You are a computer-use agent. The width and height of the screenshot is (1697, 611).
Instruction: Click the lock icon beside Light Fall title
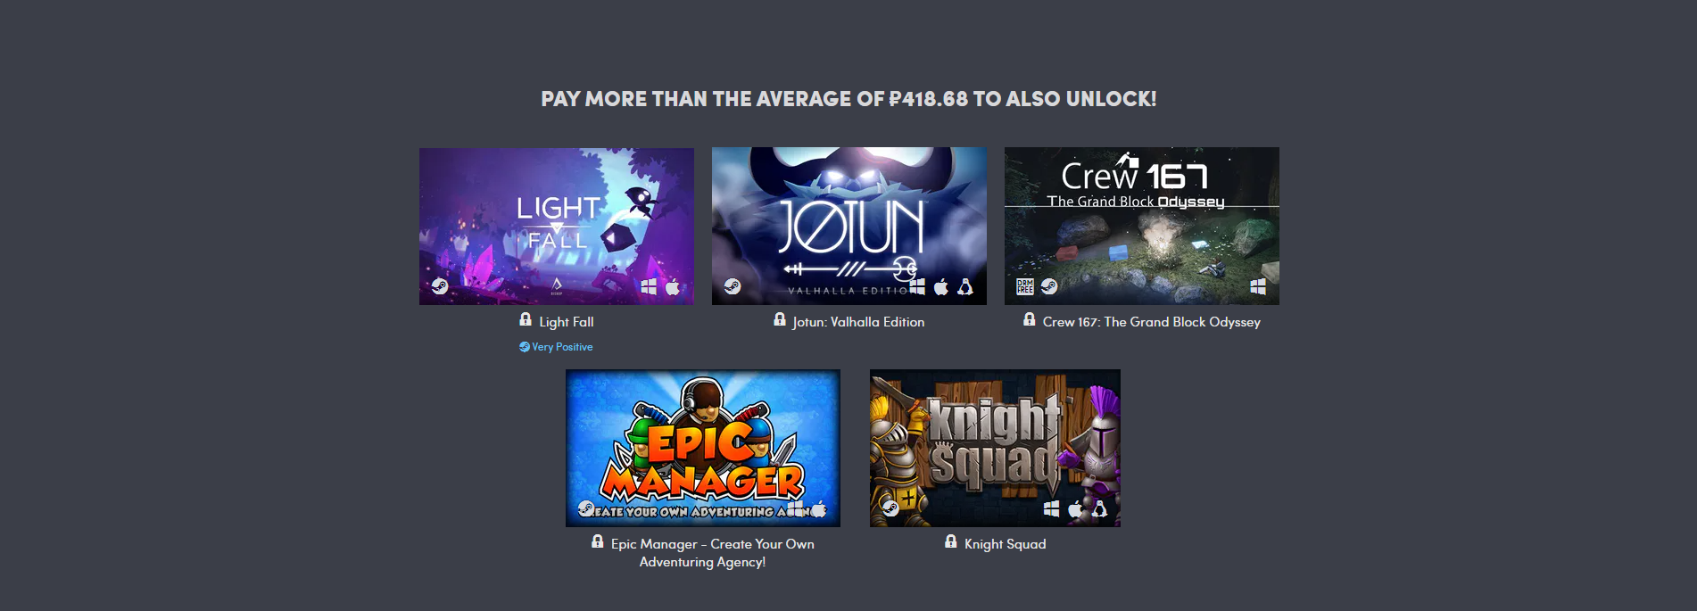point(526,319)
